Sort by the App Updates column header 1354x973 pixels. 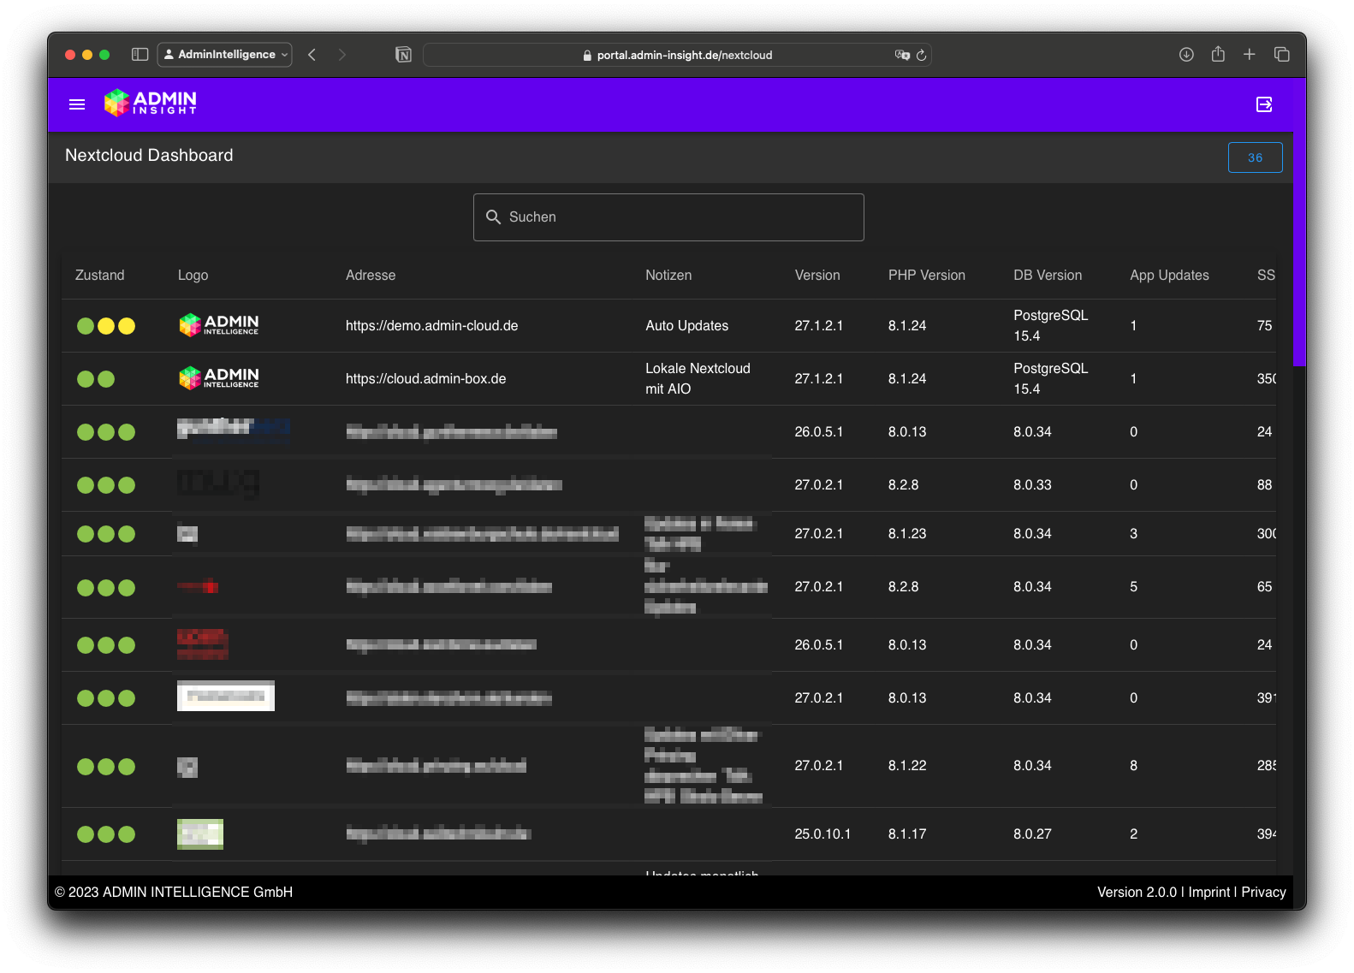(1169, 276)
